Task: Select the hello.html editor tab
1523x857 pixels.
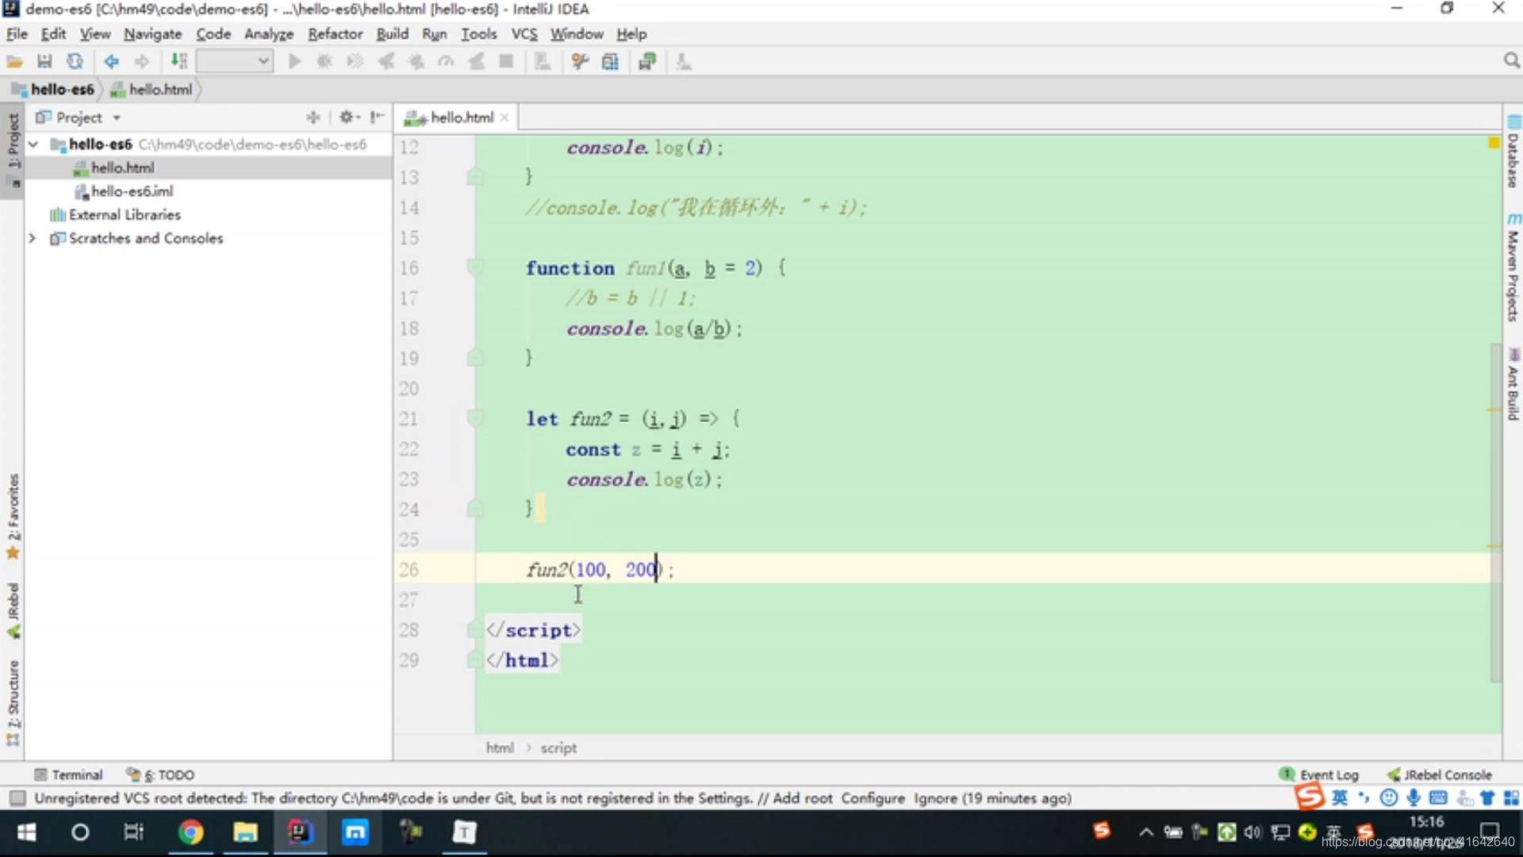Action: coord(462,117)
